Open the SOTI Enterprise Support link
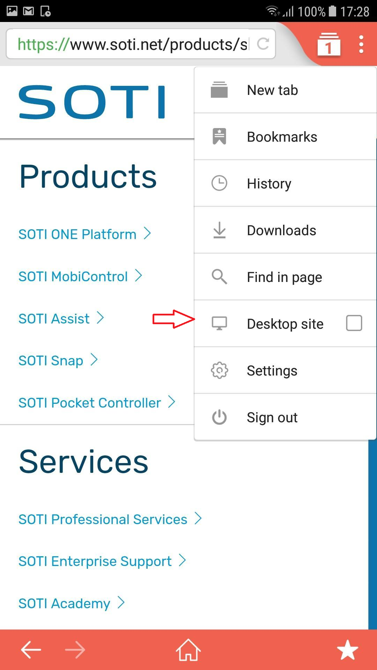377x670 pixels. point(95,561)
